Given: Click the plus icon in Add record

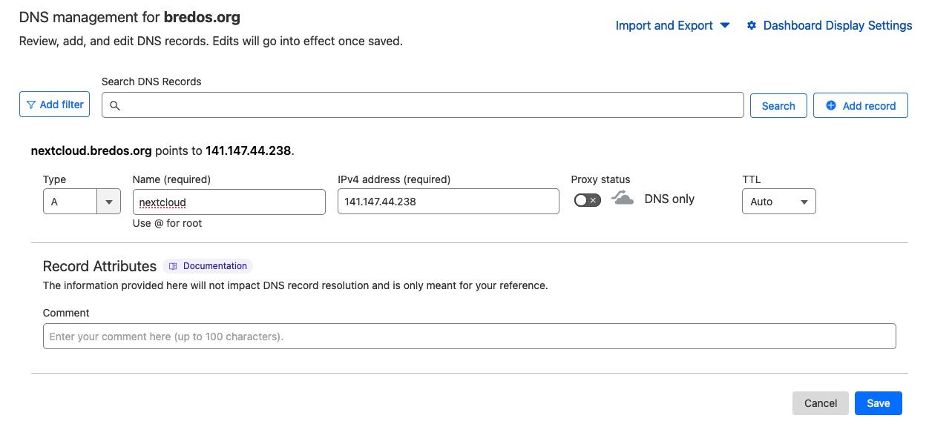Looking at the screenshot, I should [x=831, y=106].
